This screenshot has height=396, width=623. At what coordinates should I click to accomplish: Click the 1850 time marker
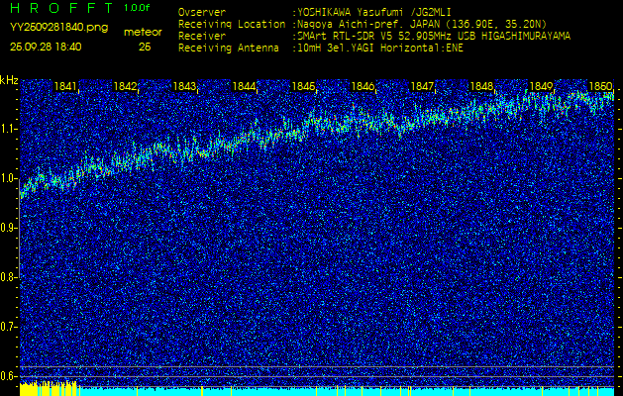tap(599, 87)
